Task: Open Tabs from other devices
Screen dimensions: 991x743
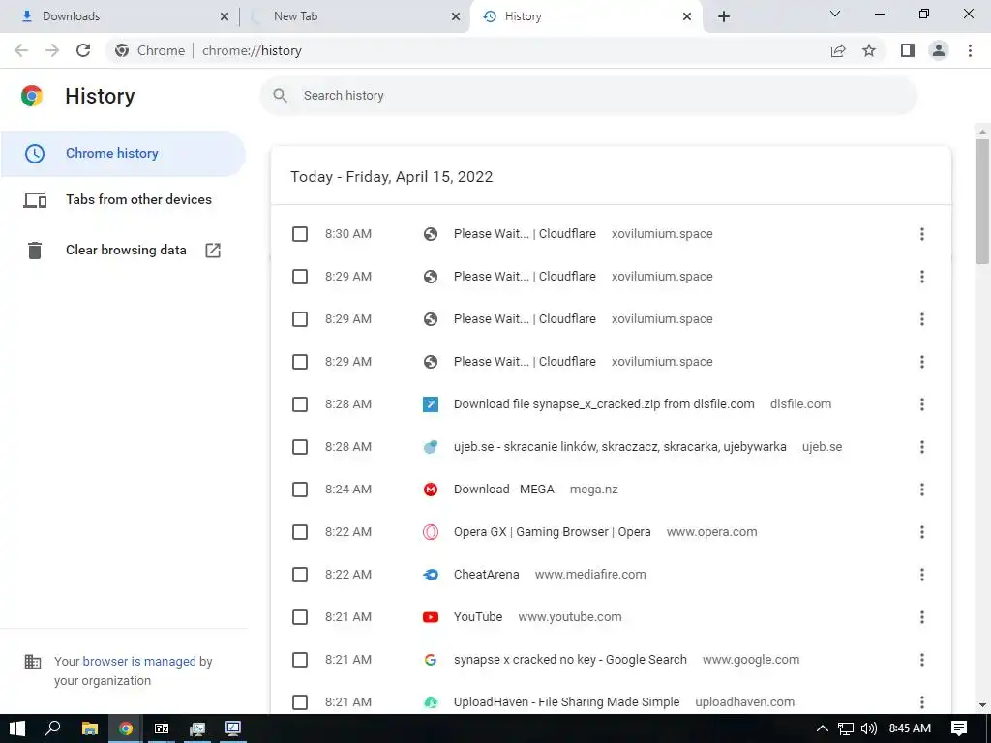Action: click(123, 199)
